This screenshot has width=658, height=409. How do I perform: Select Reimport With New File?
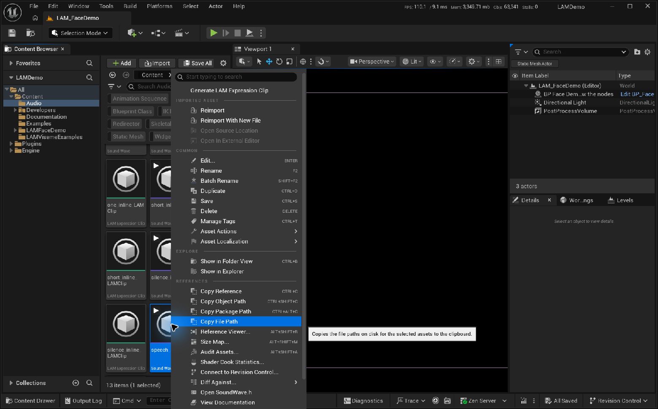236,120
